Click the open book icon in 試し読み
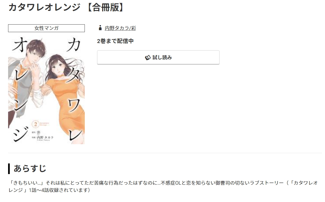Image resolution: width=325 pixels, height=202 pixels. pos(148,58)
